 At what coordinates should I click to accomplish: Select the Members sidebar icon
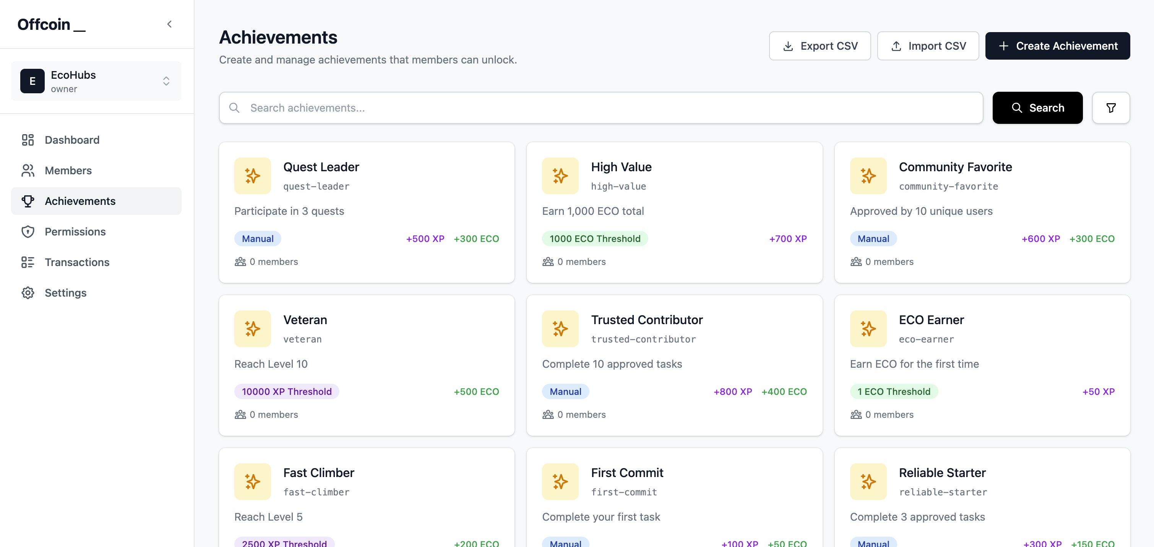tap(28, 170)
